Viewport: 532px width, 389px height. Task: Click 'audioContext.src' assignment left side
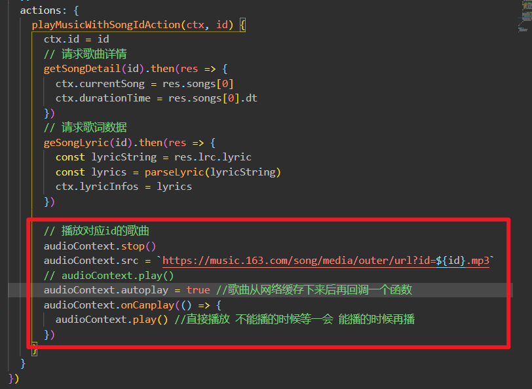[91, 261]
